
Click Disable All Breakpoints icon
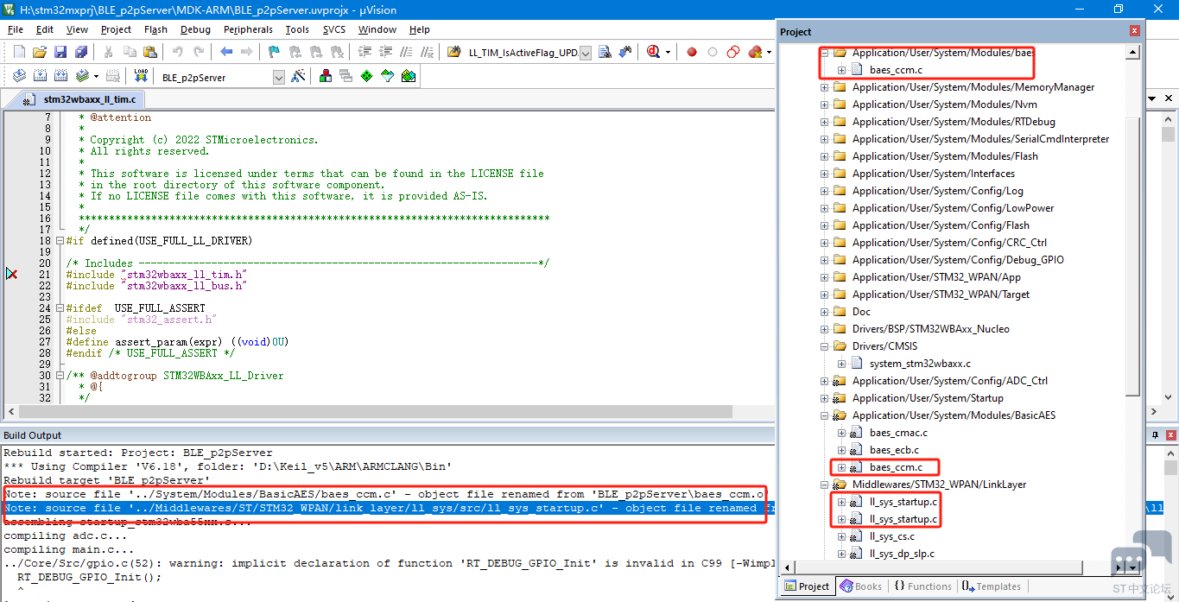point(733,52)
